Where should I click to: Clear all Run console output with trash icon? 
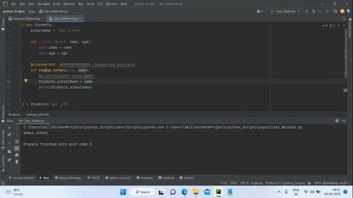tap(17, 162)
